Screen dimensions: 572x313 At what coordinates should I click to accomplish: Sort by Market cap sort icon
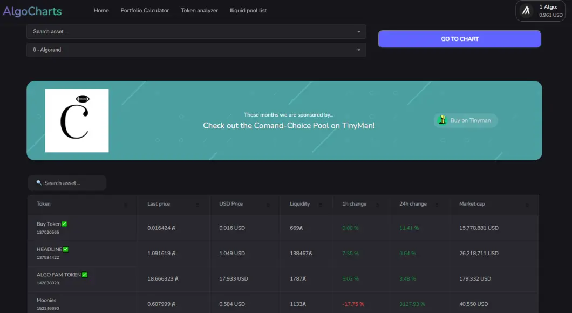[x=527, y=205]
